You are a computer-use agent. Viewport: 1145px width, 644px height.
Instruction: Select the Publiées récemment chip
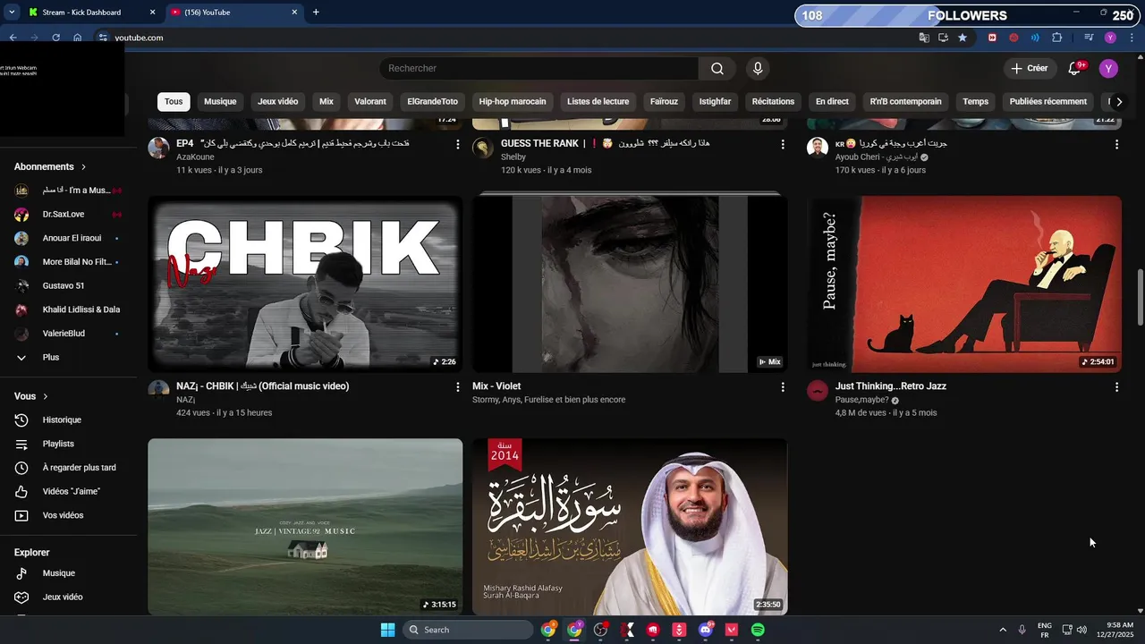click(1048, 102)
